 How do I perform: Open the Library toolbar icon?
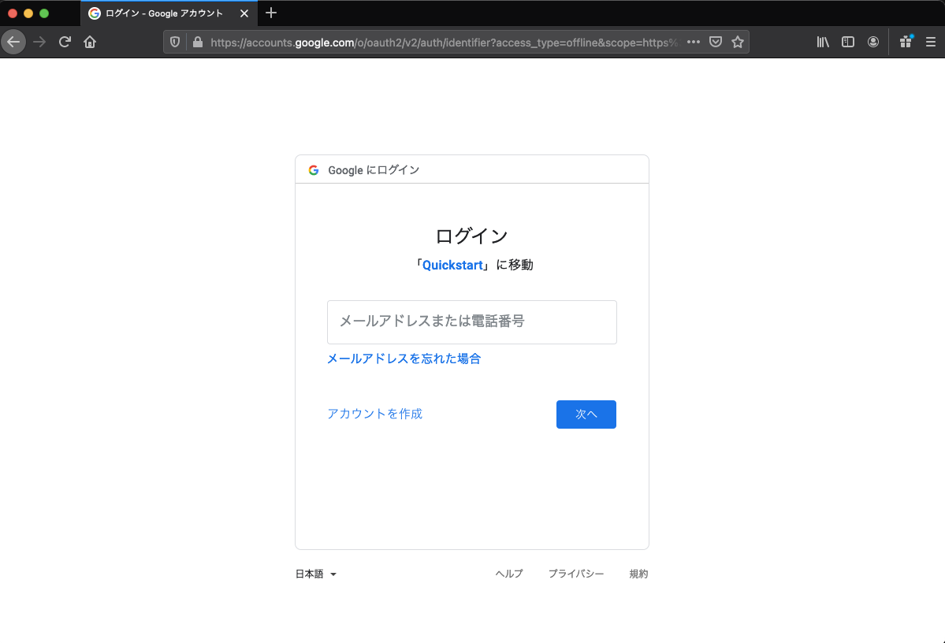pyautogui.click(x=823, y=43)
